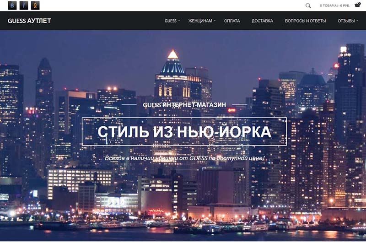Go to GUESS АУТЛЕТ home logo

29,21
